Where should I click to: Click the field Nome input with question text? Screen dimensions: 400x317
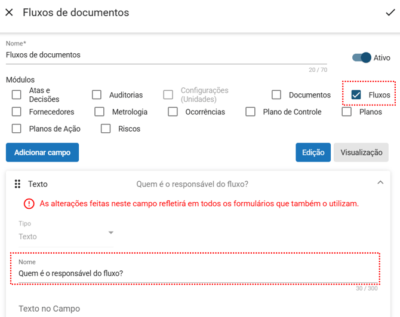(195, 273)
